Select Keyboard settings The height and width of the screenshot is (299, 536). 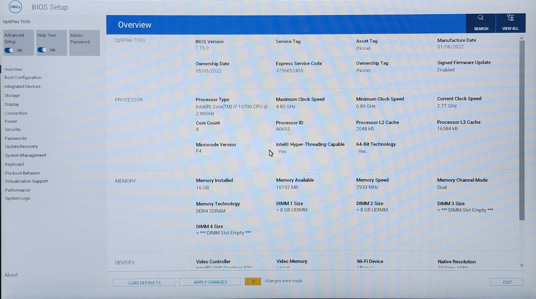[x=15, y=164]
